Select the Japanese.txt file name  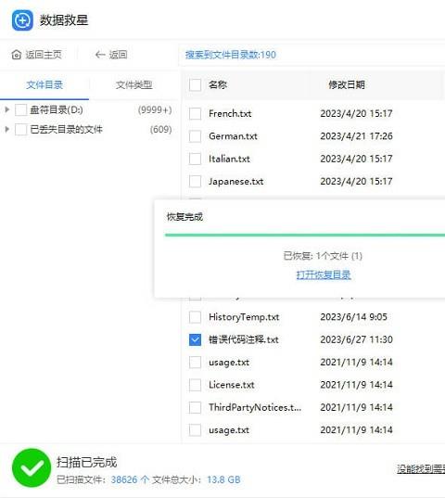click(x=235, y=182)
